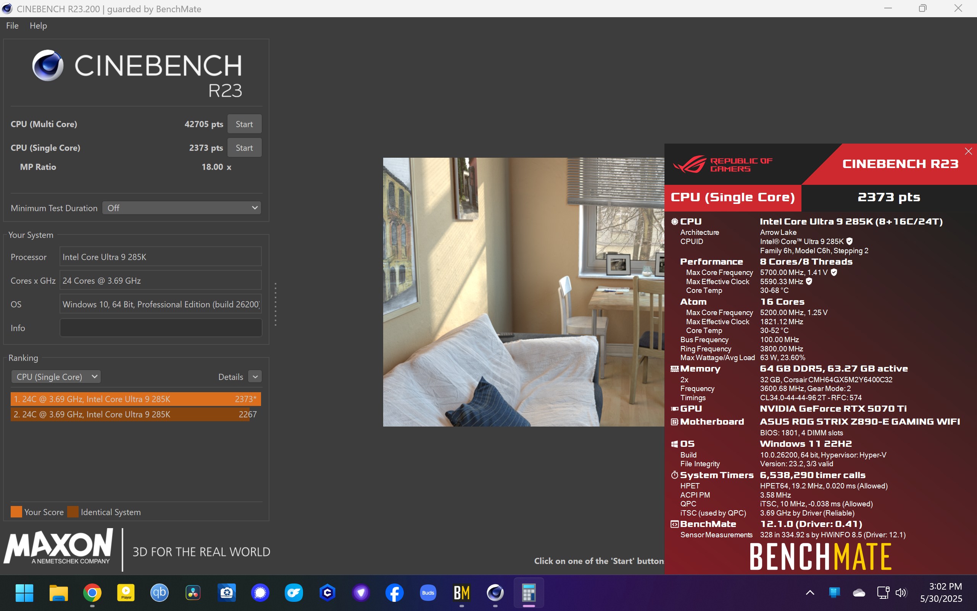Select ranking entry with score 2373*

135,399
